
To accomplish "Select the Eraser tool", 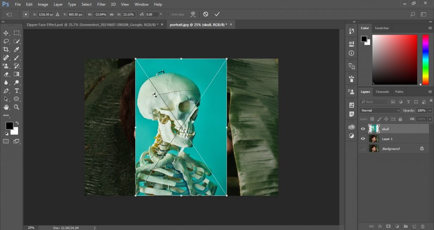I will (6, 74).
